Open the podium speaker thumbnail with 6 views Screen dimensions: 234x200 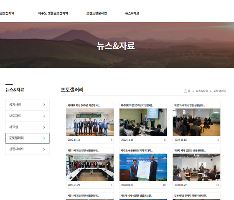pyautogui.click(x=143, y=122)
